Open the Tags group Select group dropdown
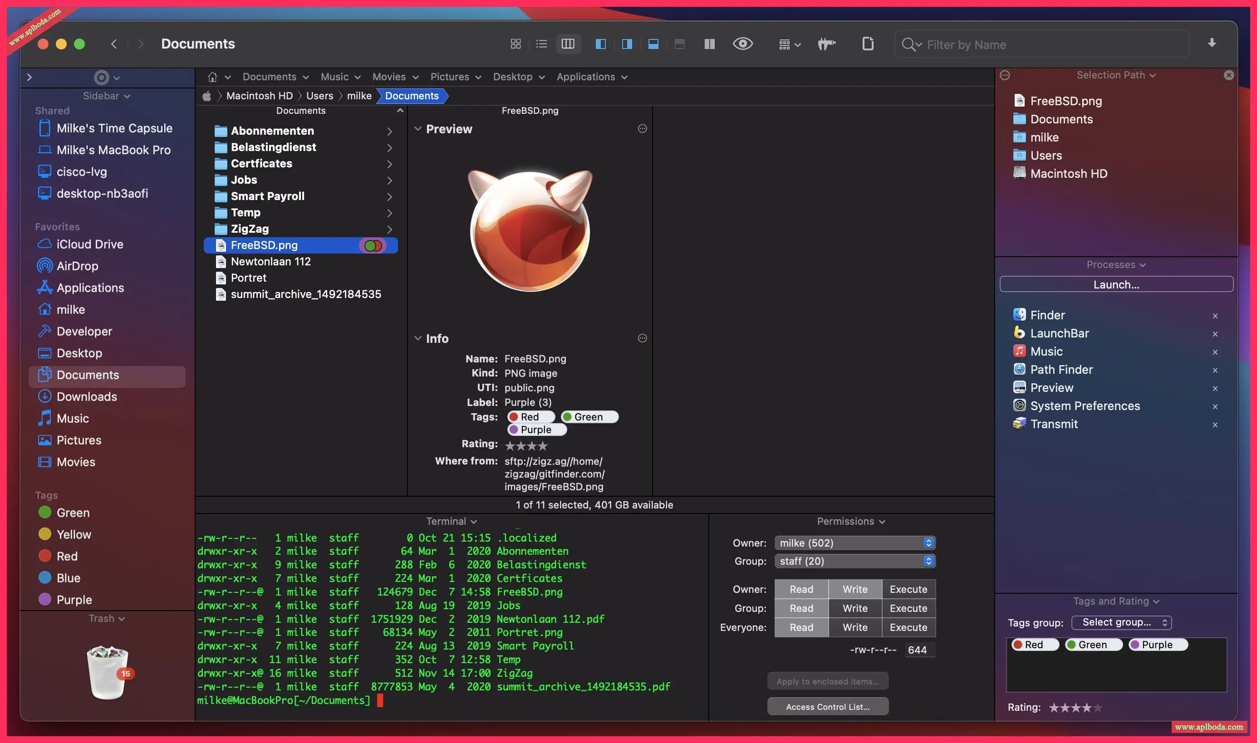This screenshot has width=1257, height=743. (1121, 622)
